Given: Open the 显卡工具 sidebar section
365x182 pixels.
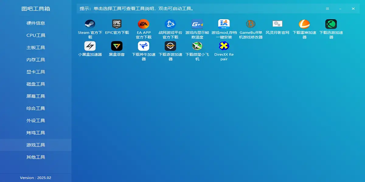Looking at the screenshot, I should [36, 72].
